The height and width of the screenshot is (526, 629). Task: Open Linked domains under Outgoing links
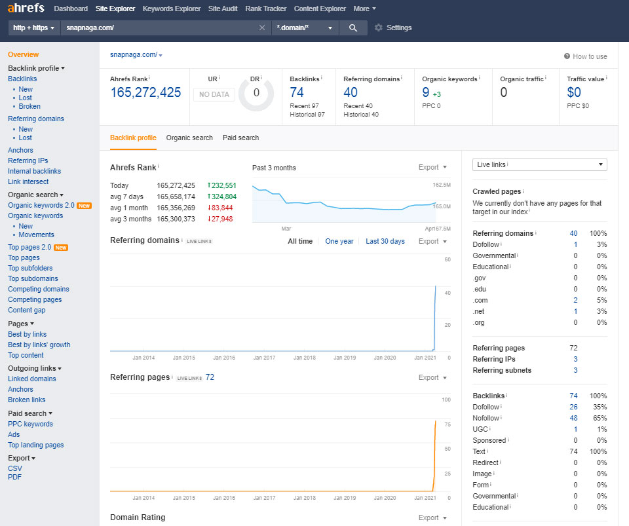pyautogui.click(x=32, y=379)
